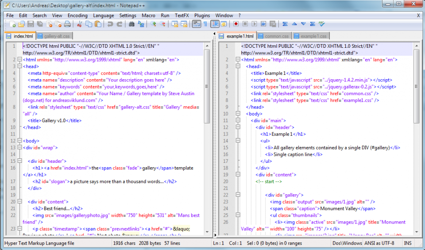The image size is (425, 250).
Task: Open the Plugins menu
Action: click(x=202, y=15)
